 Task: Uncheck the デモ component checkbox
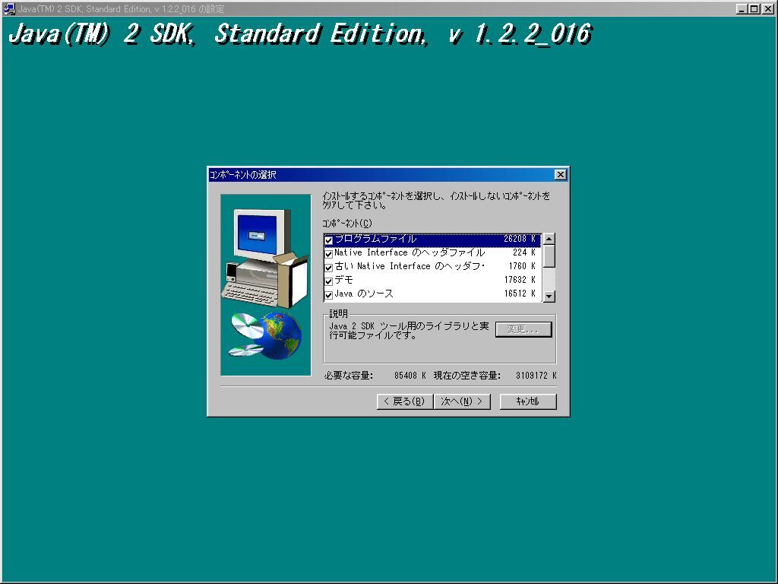[328, 281]
